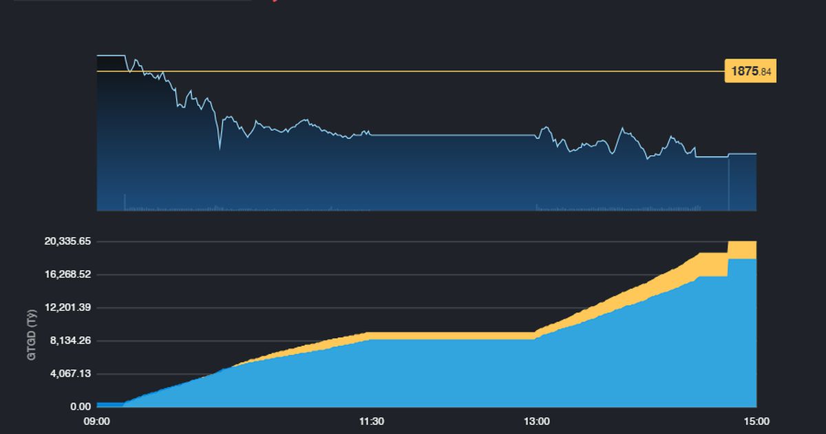The image size is (826, 434).
Task: Click the 16,268.52 value axis label
Action: coord(67,275)
